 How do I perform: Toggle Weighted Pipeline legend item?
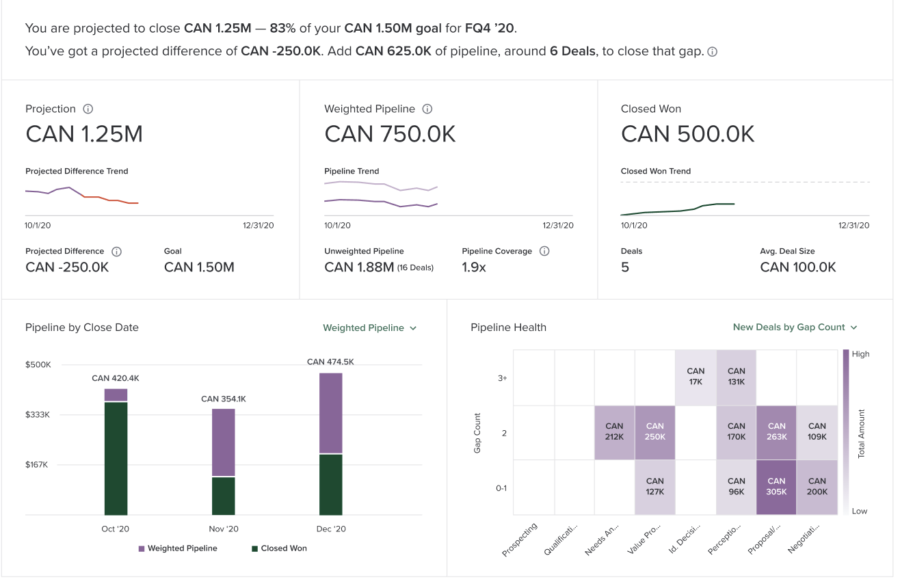click(178, 548)
